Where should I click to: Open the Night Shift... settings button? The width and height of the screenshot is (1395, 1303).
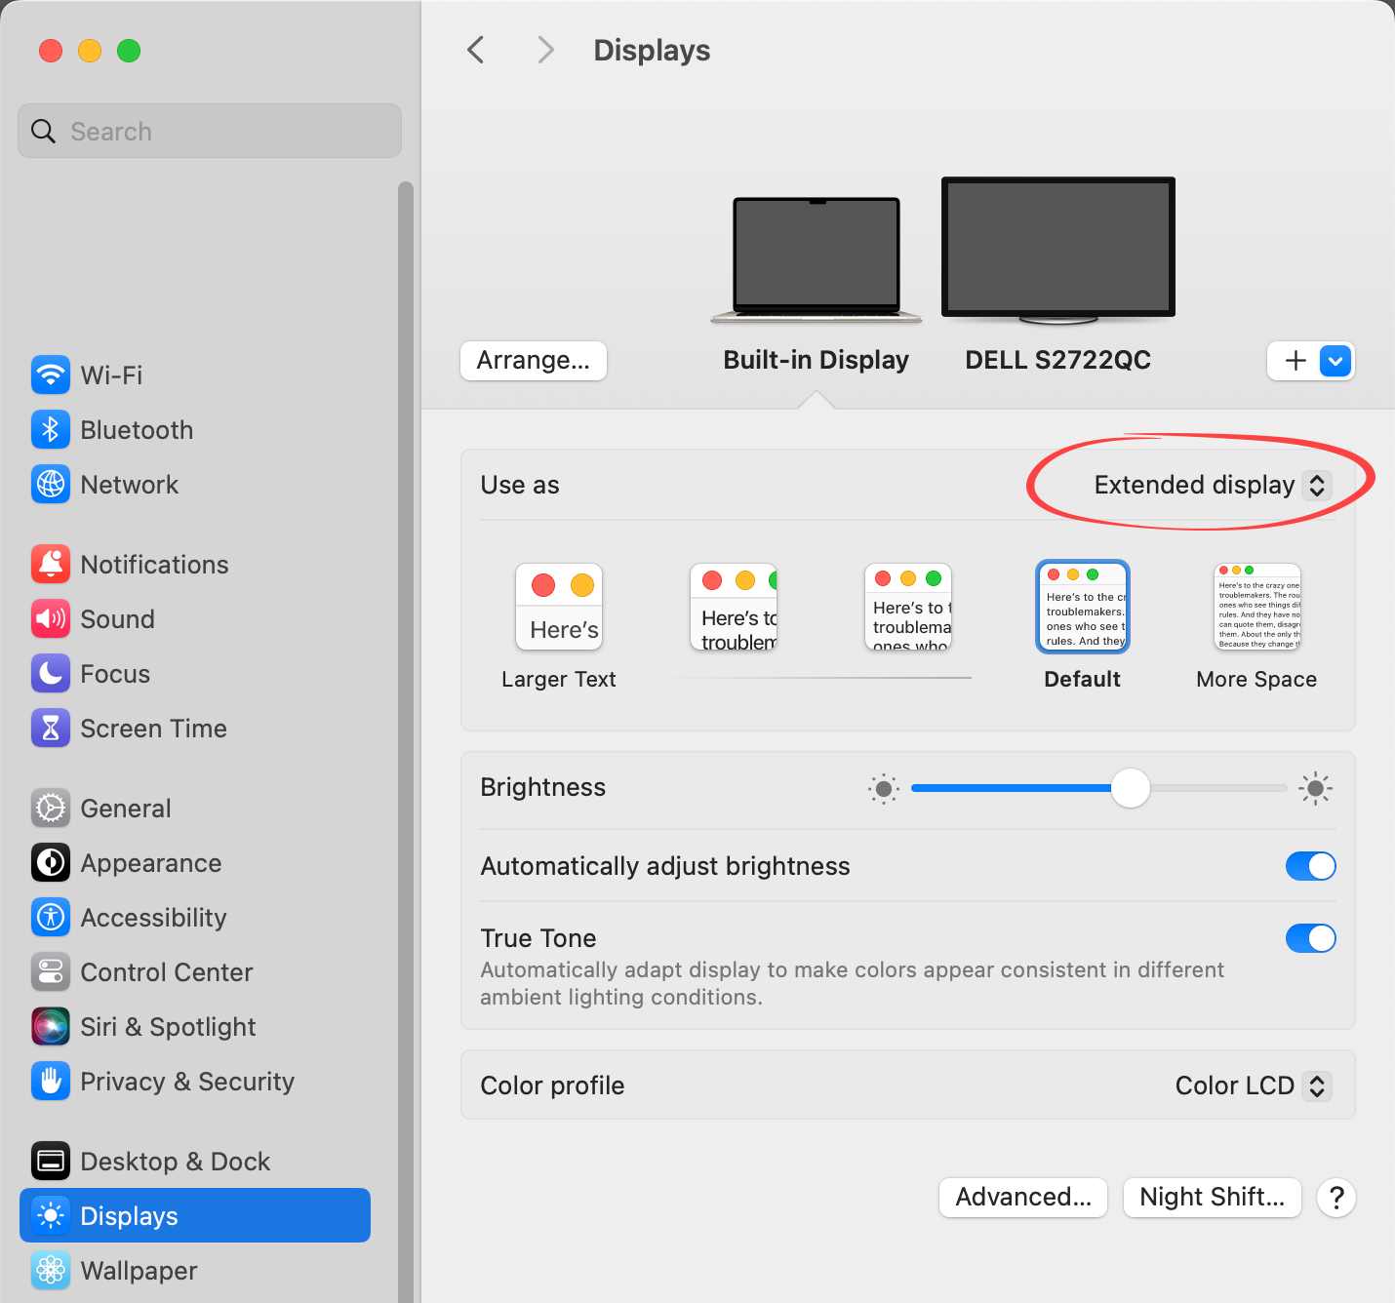(x=1212, y=1197)
